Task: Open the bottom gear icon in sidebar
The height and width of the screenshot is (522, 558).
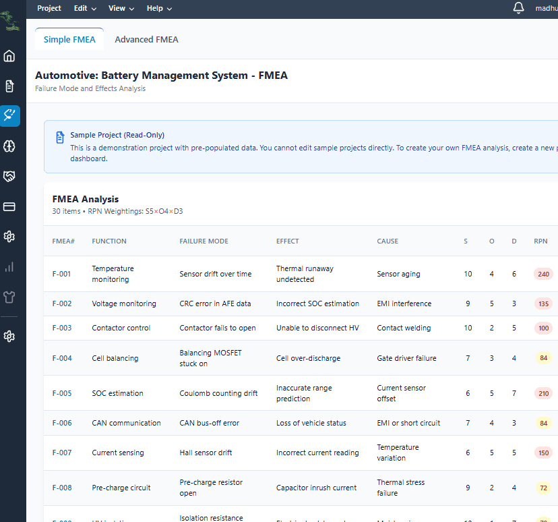Action: 9,336
